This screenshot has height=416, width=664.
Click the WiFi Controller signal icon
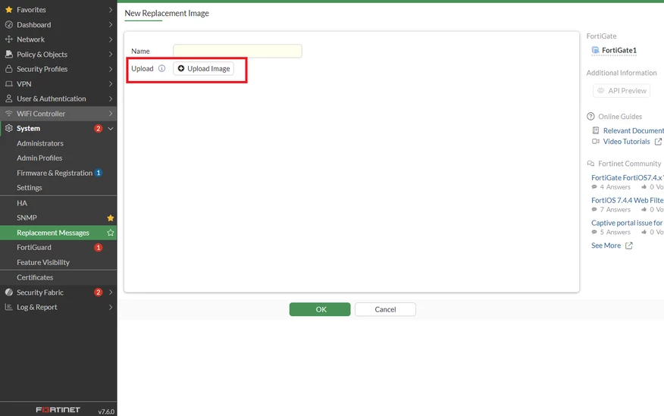click(x=9, y=114)
